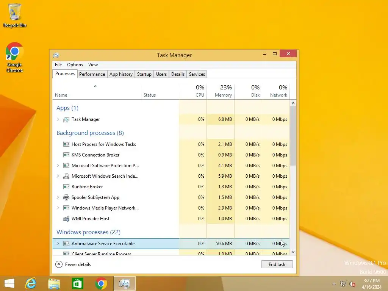Click the '50.6 MB' memory value
The height and width of the screenshot is (291, 388).
(224, 244)
